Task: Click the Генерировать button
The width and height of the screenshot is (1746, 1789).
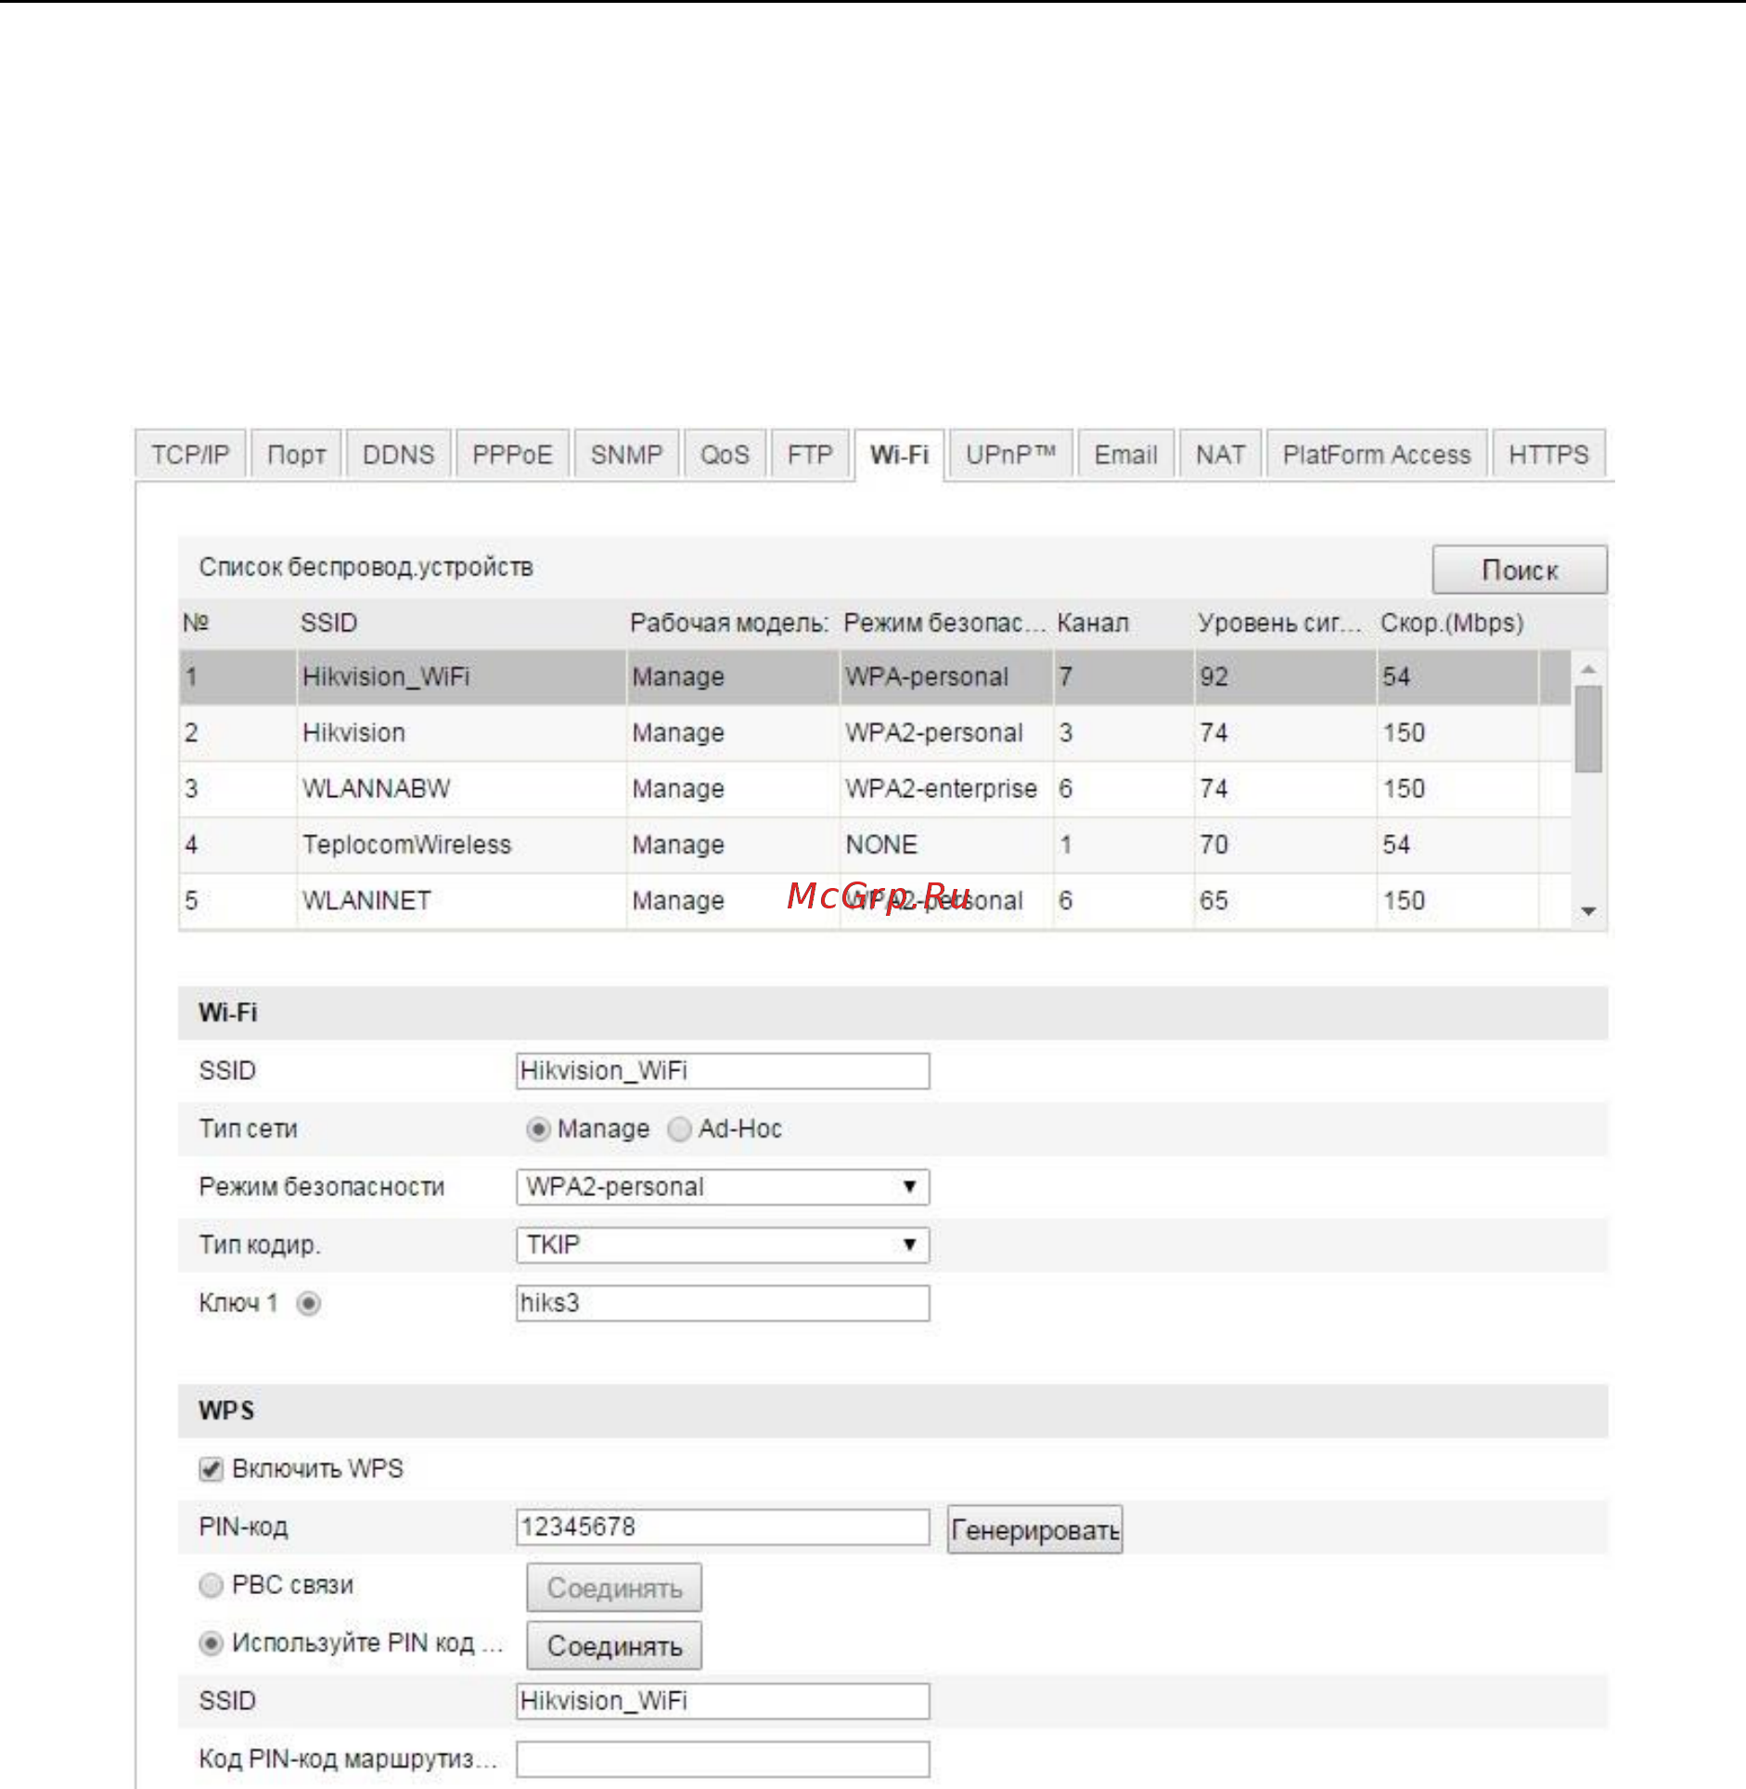Action: [1034, 1529]
